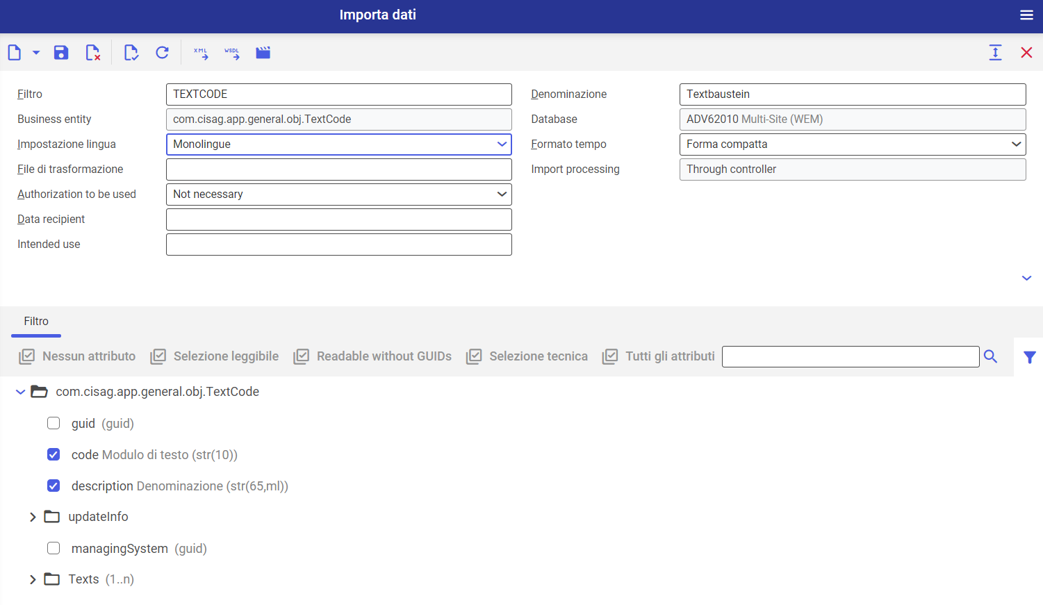
Task: Click the Data recipient field
Action: coord(339,219)
